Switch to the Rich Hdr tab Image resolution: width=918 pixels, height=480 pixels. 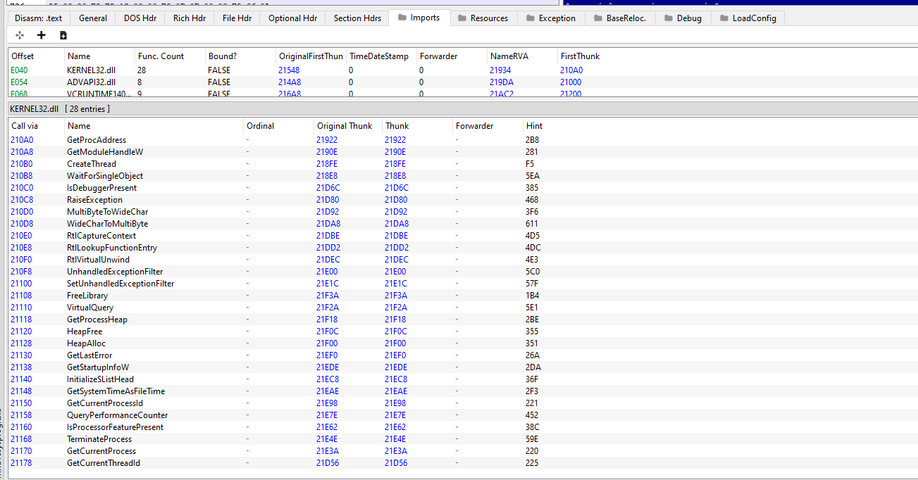coord(190,18)
